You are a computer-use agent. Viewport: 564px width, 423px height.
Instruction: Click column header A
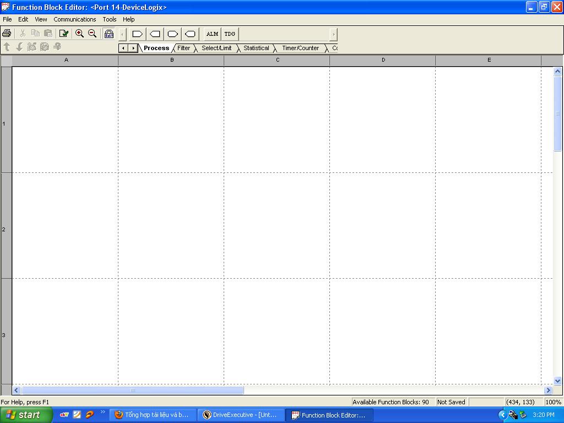66,60
